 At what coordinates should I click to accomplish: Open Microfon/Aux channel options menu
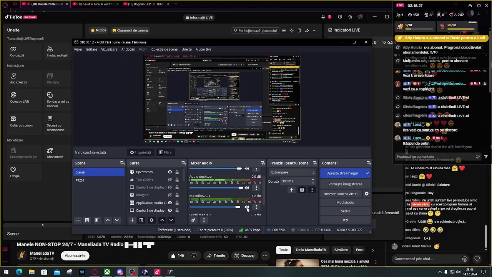point(256,207)
